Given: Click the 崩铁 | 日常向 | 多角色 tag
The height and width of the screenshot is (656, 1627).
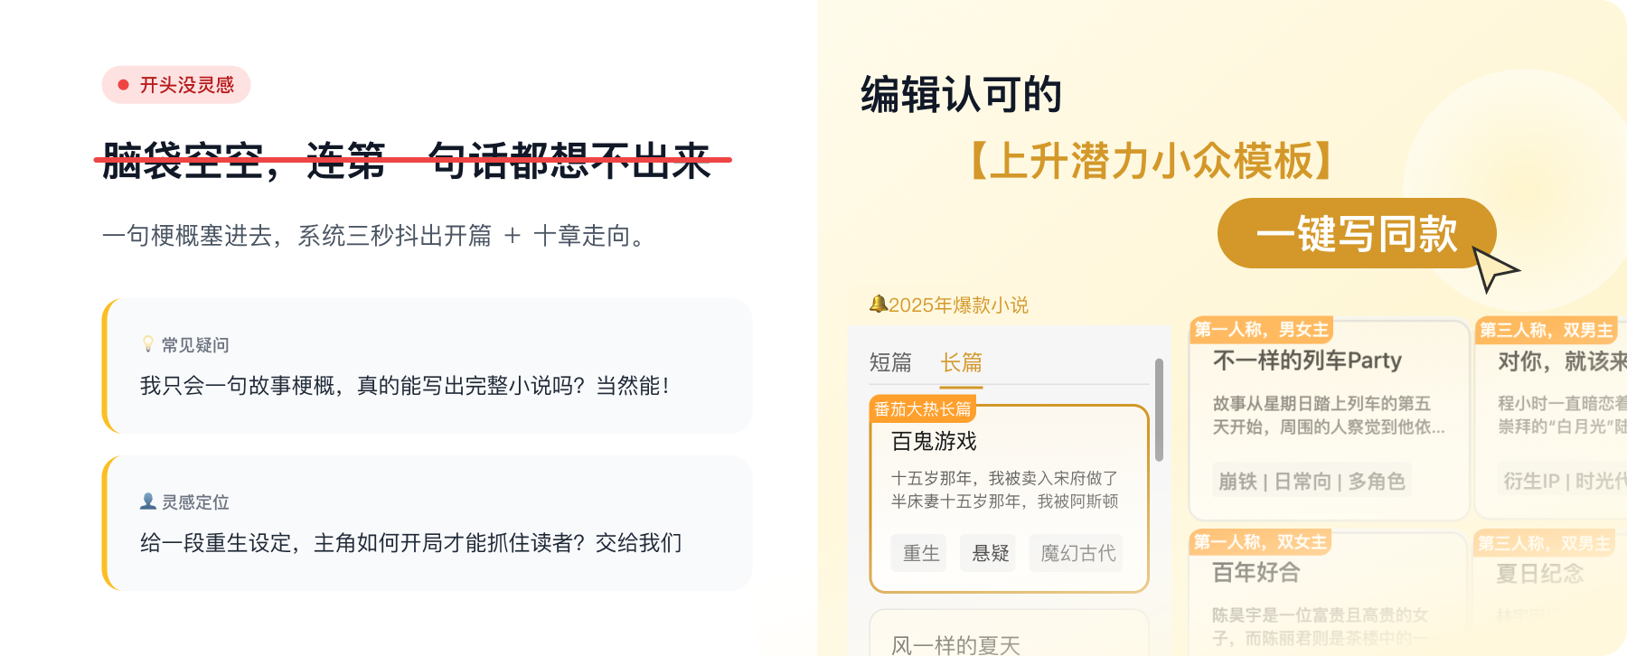Looking at the screenshot, I should (1312, 481).
